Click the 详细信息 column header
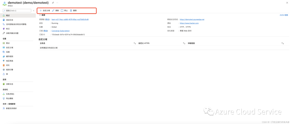The width and height of the screenshot is (291, 124). [191, 43]
